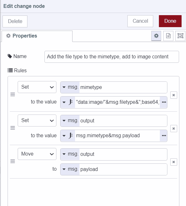Open node appearance icon tab
186x206 pixels.
pyautogui.click(x=180, y=36)
